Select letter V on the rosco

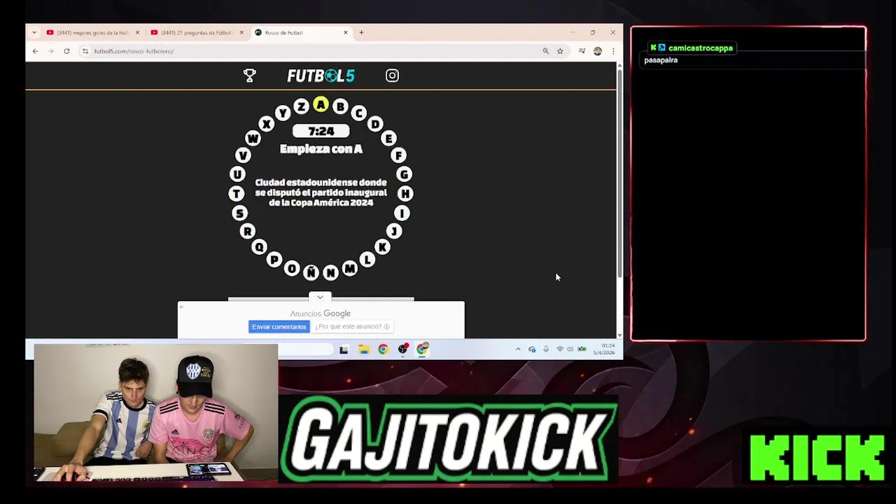click(x=243, y=155)
